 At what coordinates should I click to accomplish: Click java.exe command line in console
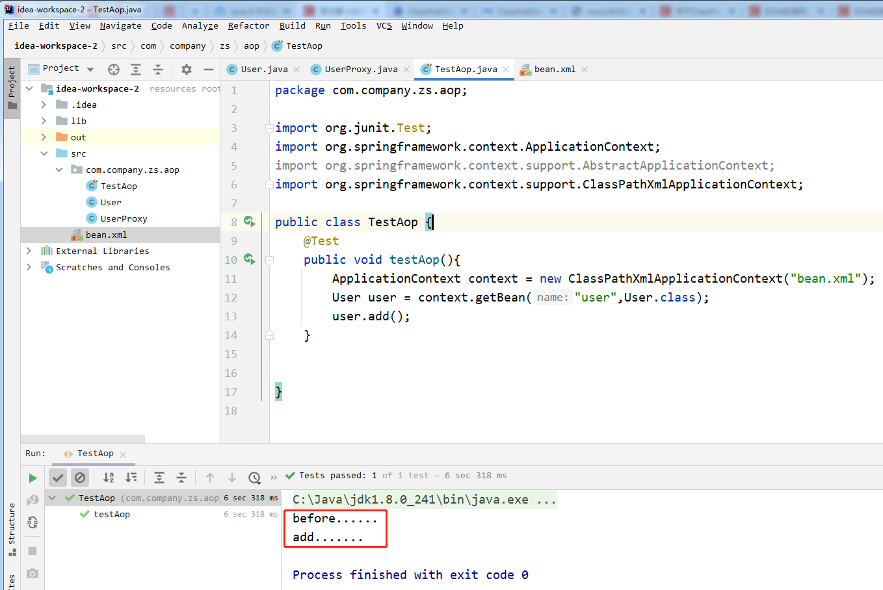pyautogui.click(x=424, y=500)
